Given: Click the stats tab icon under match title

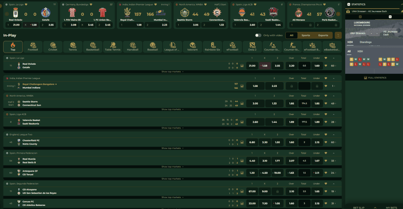Looking at the screenshot, I should click(x=390, y=16).
